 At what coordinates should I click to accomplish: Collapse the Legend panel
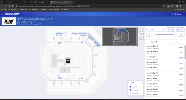142,83
